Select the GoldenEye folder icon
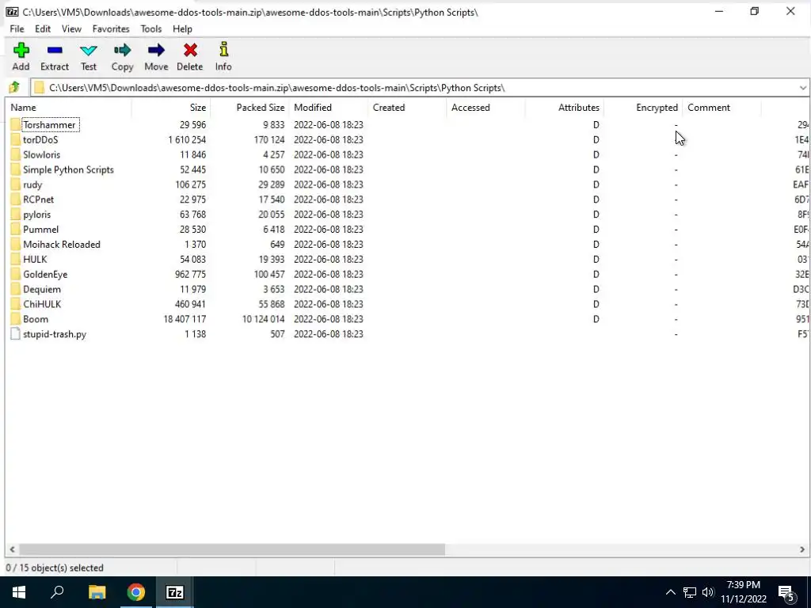Screen dimensions: 811x608 point(16,275)
